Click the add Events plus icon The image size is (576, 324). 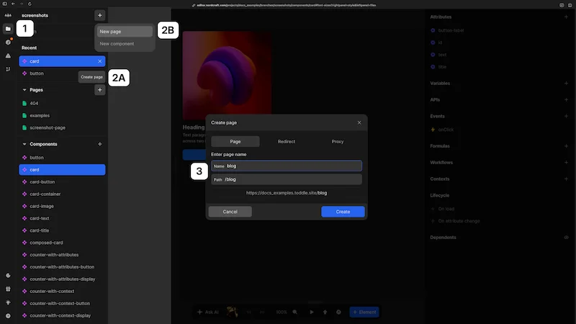[x=566, y=116]
